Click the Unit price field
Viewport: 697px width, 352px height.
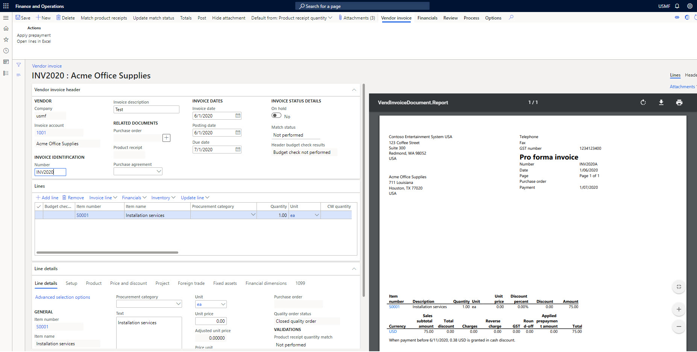(211, 321)
